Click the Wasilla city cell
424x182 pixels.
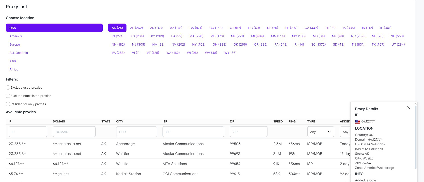[x=122, y=164]
